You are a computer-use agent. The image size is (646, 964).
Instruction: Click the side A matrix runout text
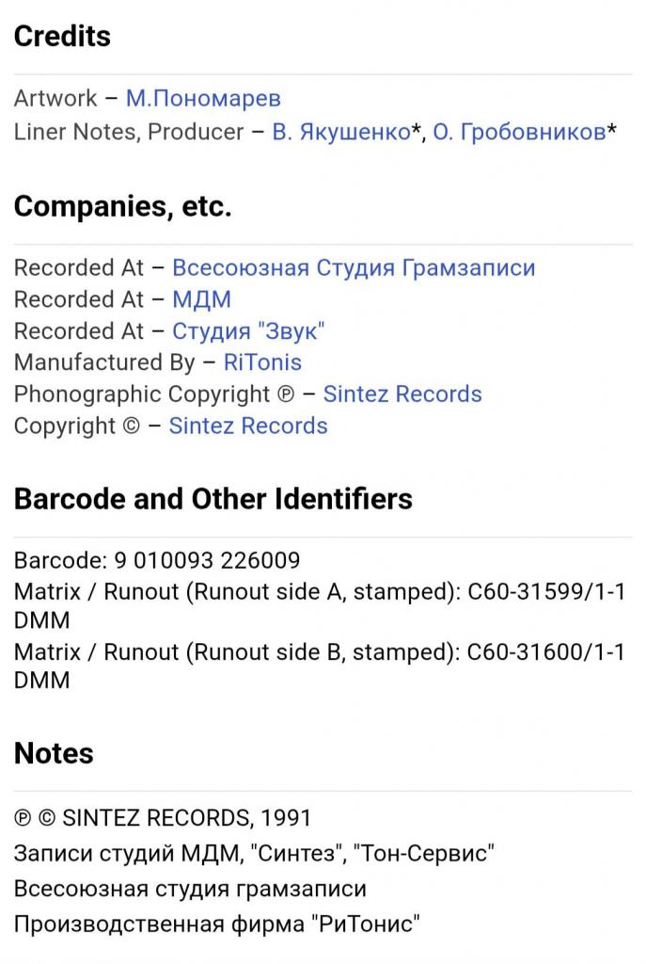pyautogui.click(x=320, y=593)
